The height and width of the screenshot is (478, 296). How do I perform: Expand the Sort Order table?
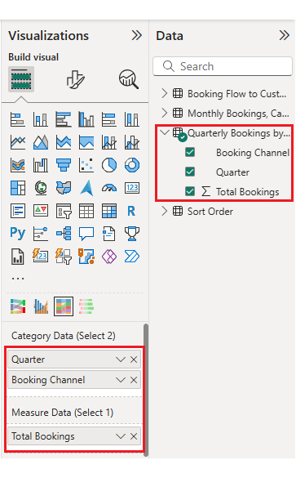164,211
